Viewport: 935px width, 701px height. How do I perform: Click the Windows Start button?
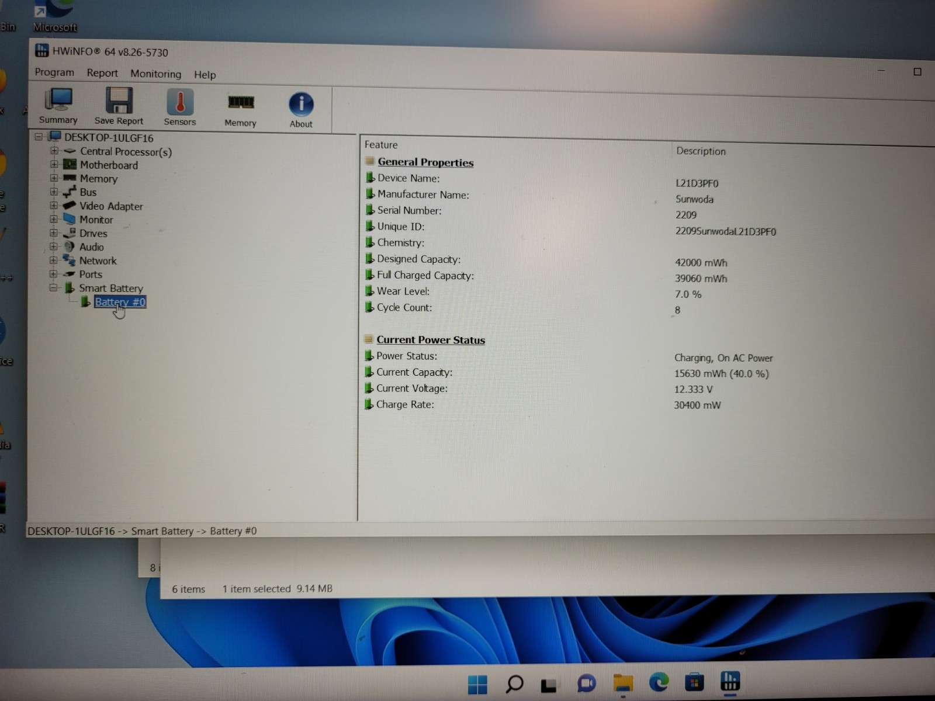(477, 684)
